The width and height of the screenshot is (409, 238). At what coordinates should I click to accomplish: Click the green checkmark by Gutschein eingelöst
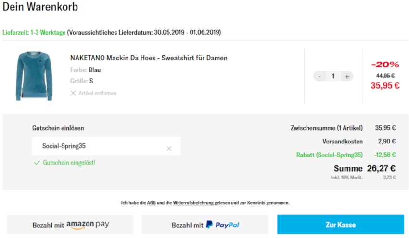pyautogui.click(x=37, y=163)
